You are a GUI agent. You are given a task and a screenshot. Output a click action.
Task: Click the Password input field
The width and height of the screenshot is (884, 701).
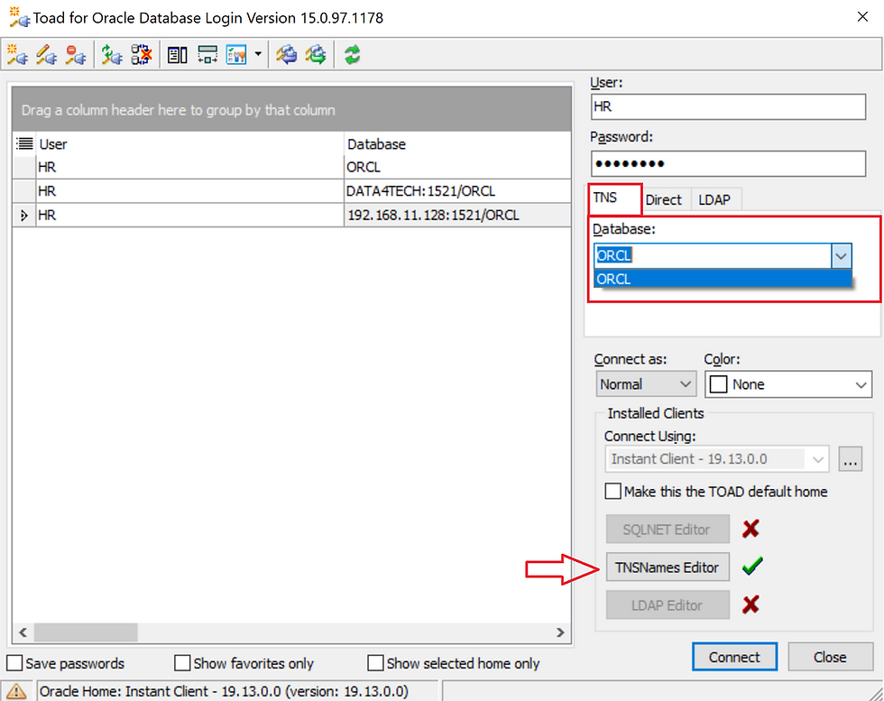(x=728, y=163)
